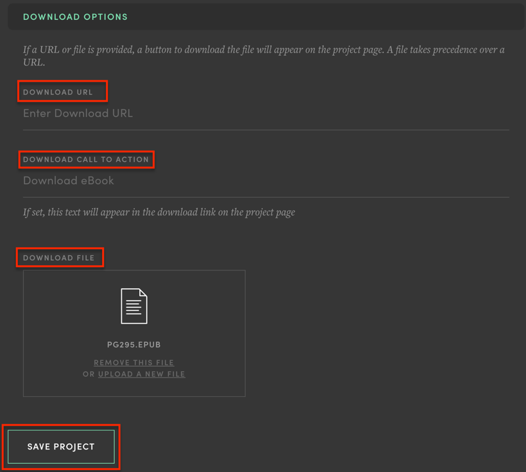Click the far right of the Download URL input

pos(494,114)
